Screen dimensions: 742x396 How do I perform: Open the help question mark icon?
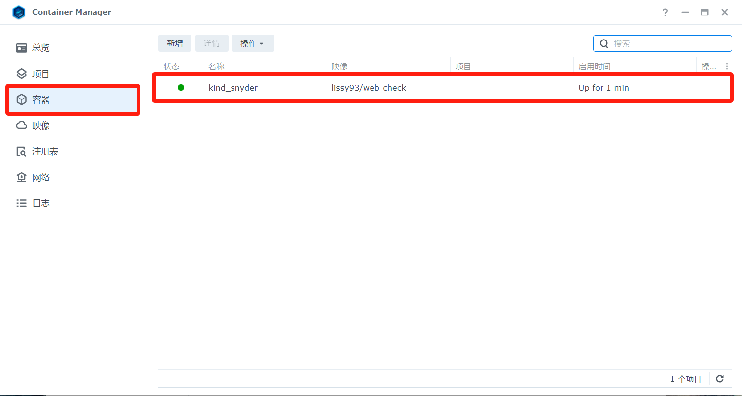[665, 12]
